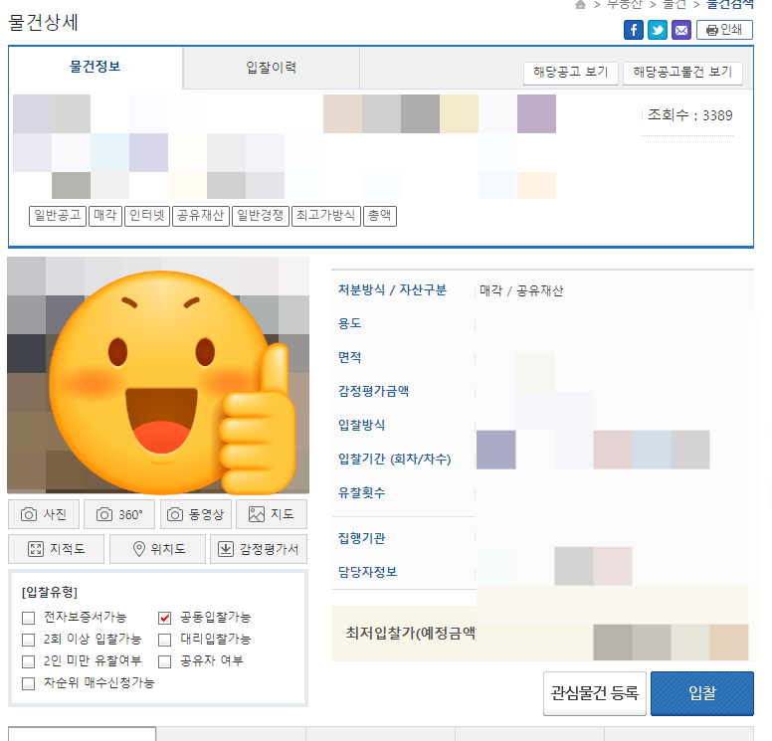This screenshot has width=772, height=741.
Task: Open the 동영상 video viewer
Action: coord(196,514)
